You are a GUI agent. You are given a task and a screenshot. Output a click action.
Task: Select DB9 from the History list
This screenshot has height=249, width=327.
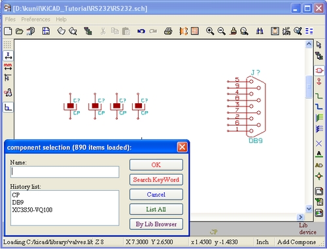[18, 203]
